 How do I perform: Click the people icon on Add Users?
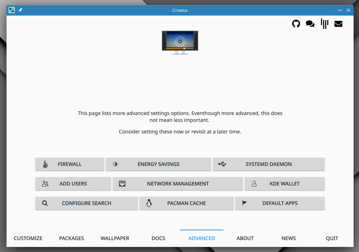(45, 184)
